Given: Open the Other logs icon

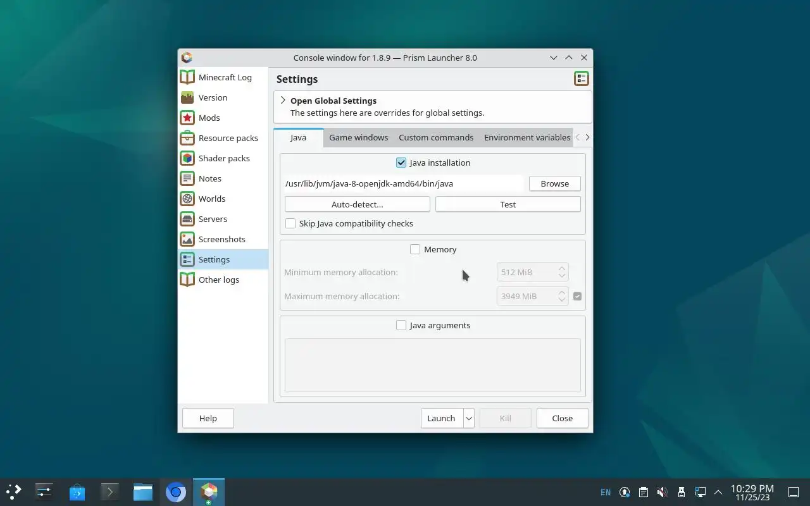Looking at the screenshot, I should pyautogui.click(x=187, y=280).
